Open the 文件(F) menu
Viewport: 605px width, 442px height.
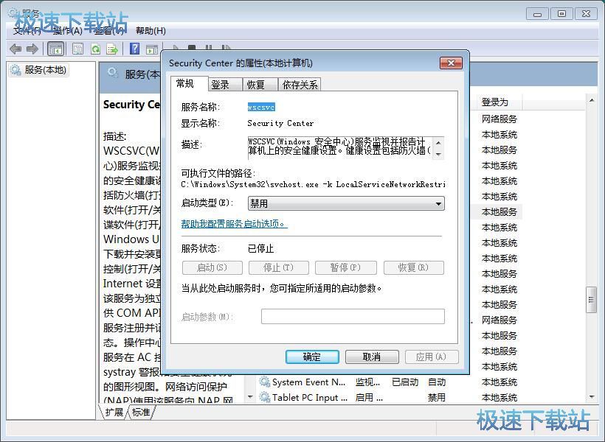coord(27,30)
